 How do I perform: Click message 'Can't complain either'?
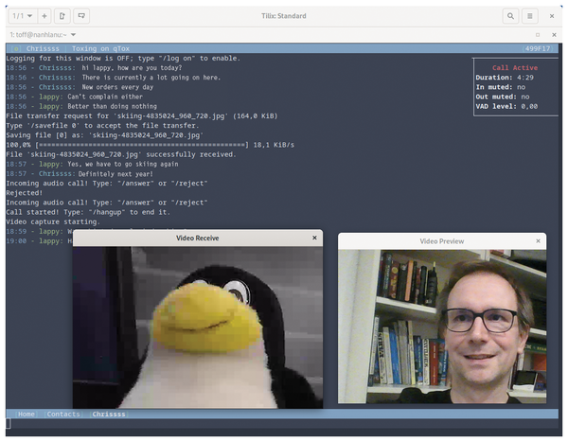point(105,97)
